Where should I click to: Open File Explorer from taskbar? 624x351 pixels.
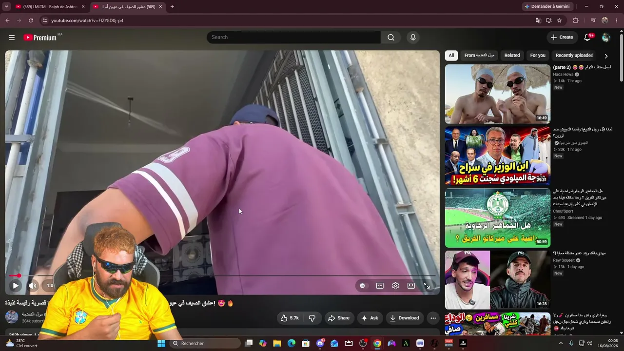coord(277,343)
